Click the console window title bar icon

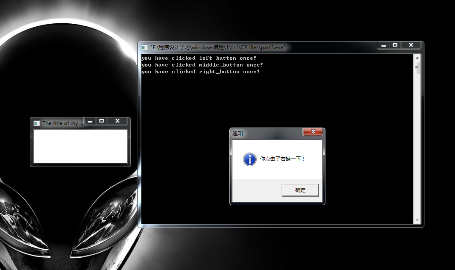[144, 47]
